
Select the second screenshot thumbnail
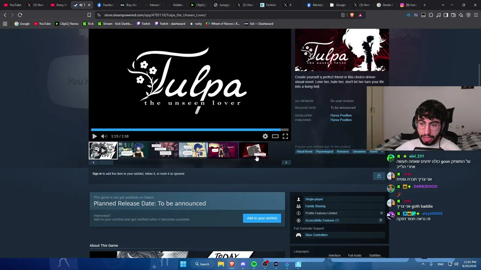coord(133,151)
